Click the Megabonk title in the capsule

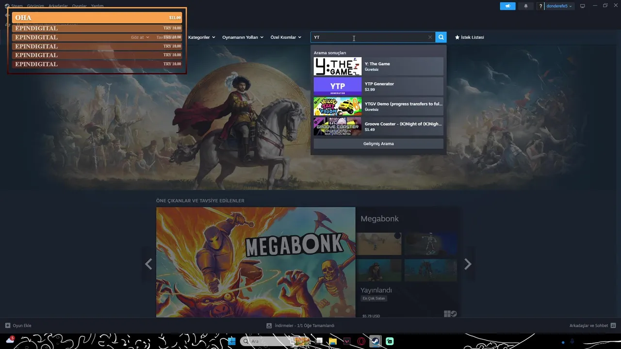click(x=379, y=219)
